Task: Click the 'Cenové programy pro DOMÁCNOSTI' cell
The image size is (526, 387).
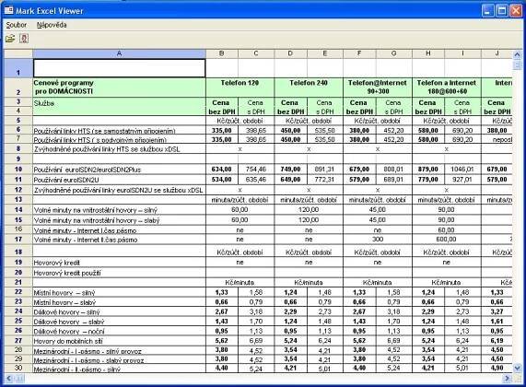Action: tap(119, 88)
